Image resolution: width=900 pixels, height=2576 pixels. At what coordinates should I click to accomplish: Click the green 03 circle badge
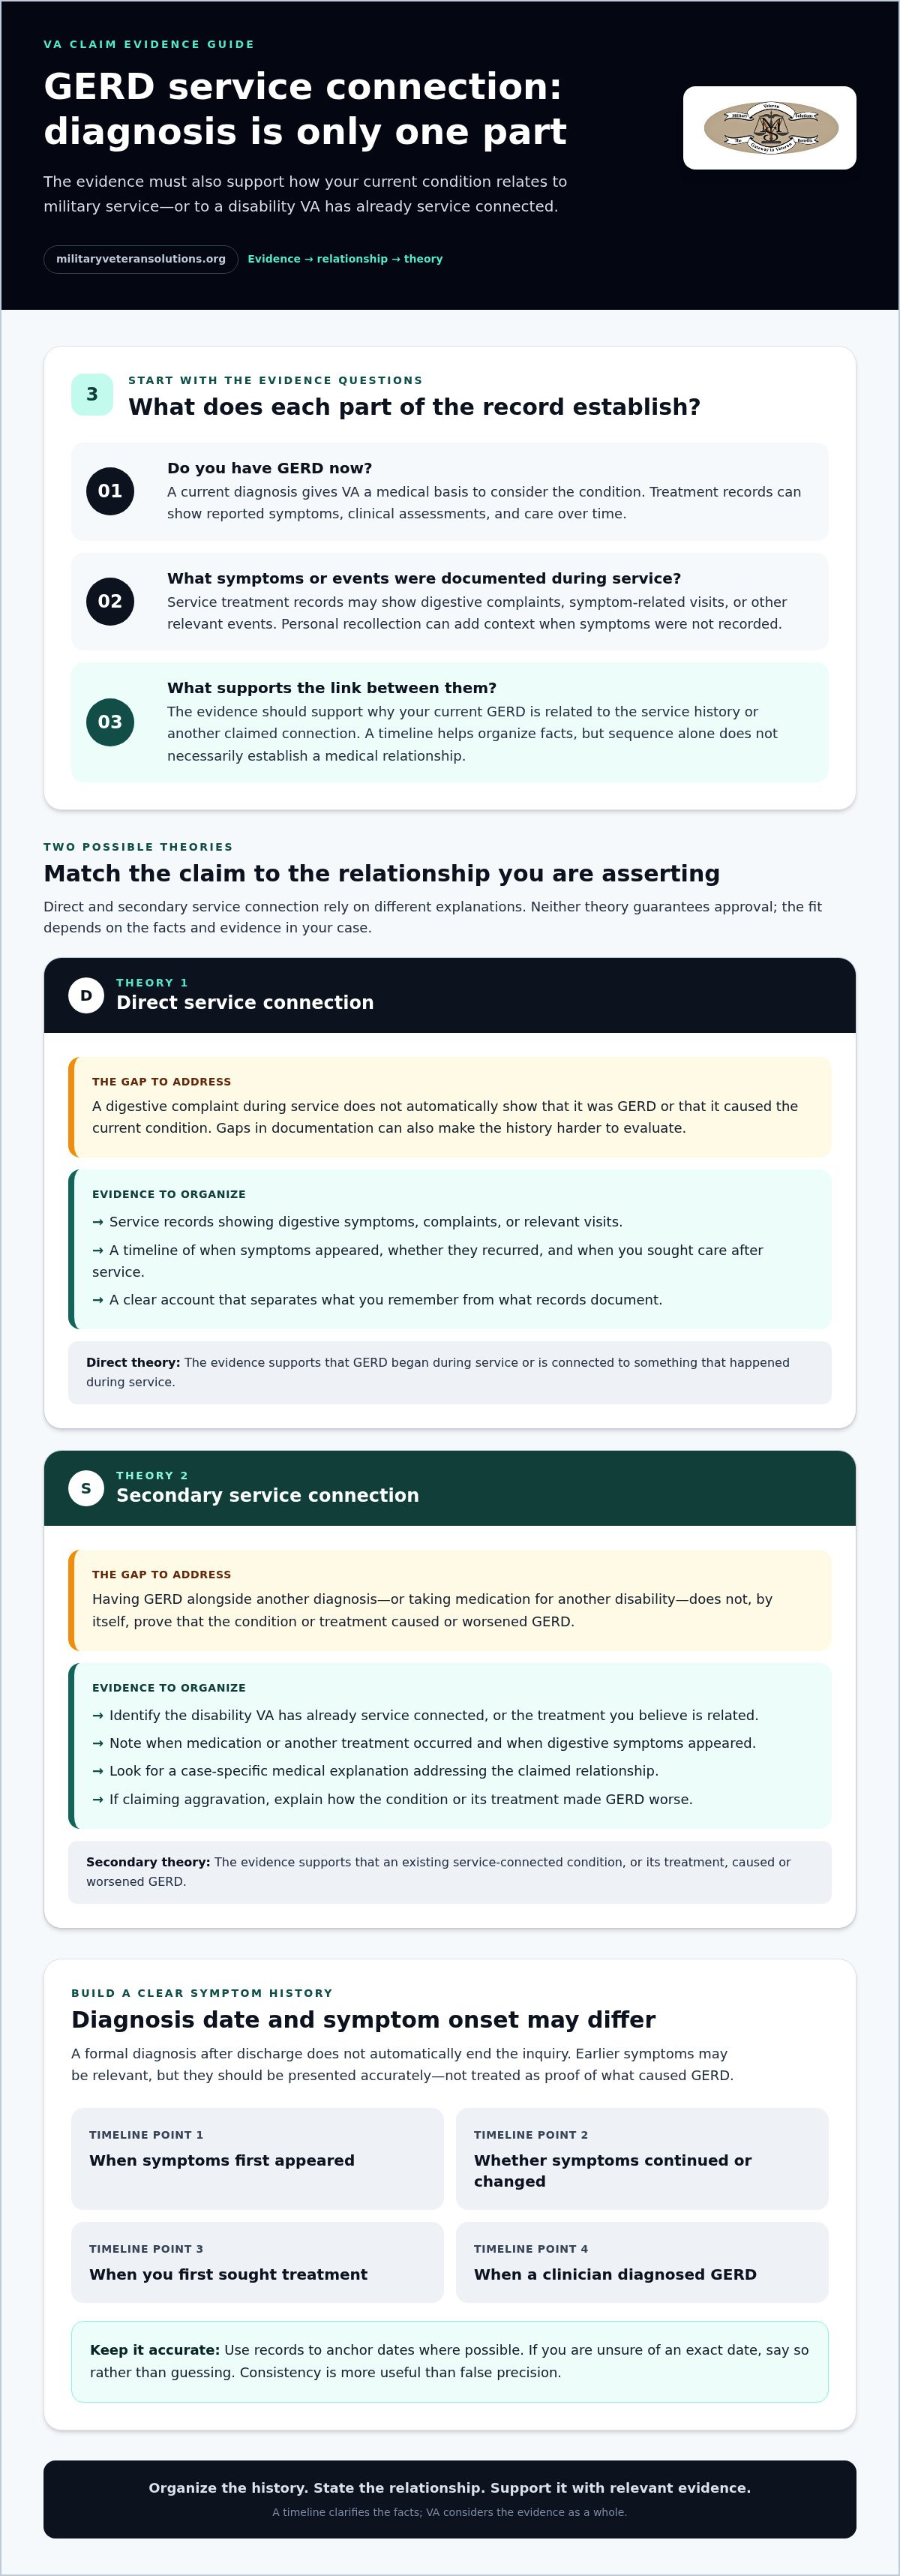point(110,722)
